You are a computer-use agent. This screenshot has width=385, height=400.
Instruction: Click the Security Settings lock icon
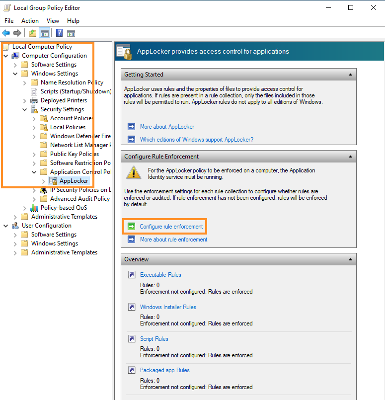(34, 109)
